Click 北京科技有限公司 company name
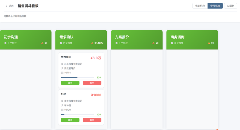The width and height of the screenshot is (240, 130). coord(73,101)
